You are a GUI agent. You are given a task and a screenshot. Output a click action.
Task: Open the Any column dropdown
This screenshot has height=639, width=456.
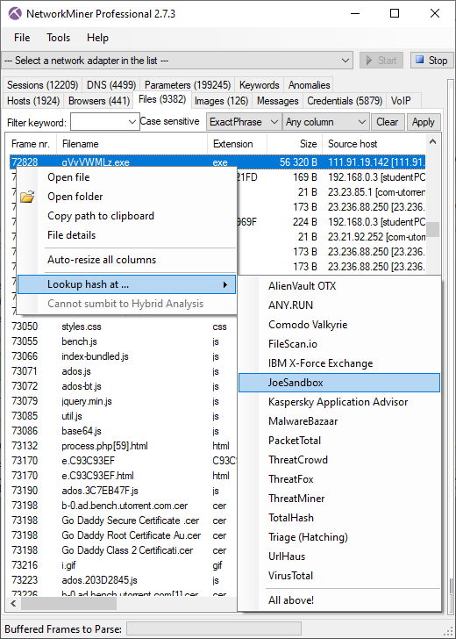(x=326, y=122)
